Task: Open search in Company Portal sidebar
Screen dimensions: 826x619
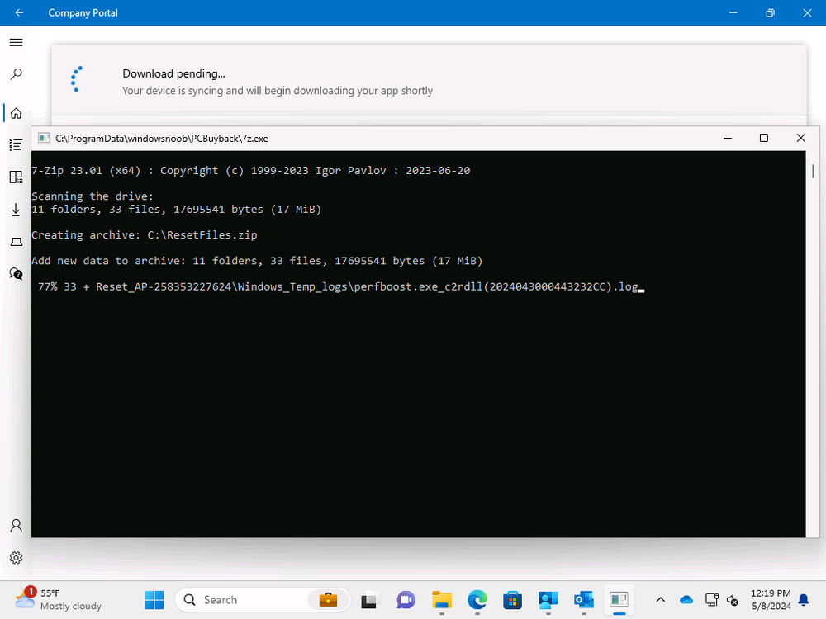Action: click(x=17, y=74)
